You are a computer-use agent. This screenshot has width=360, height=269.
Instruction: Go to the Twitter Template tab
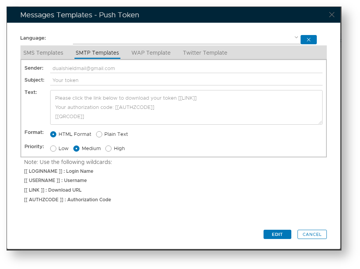tap(205, 53)
